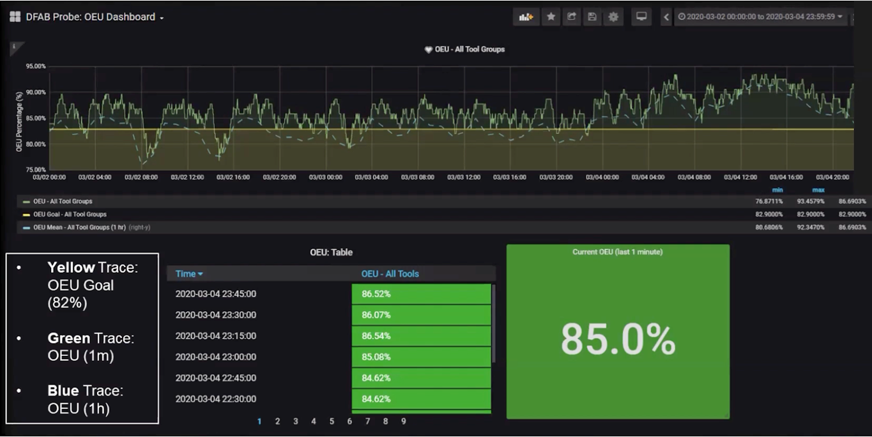The image size is (872, 437).
Task: Open the time range picker dropdown
Action: tap(760, 17)
